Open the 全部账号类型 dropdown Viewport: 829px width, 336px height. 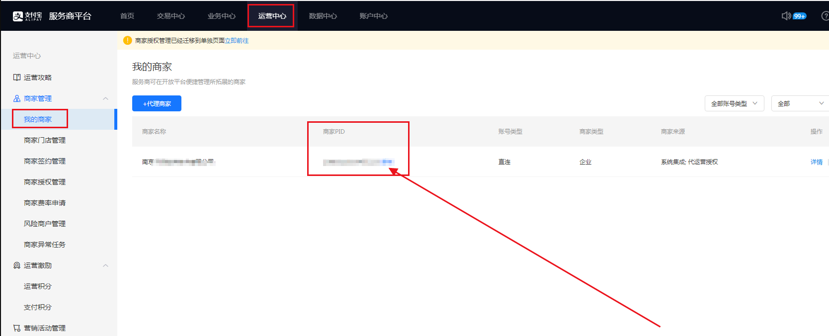click(734, 103)
